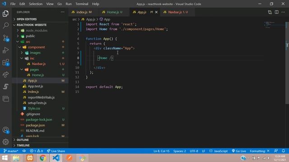This screenshot has width=289, height=162.
Task: Open the Edit menu
Action: pos(22,4)
